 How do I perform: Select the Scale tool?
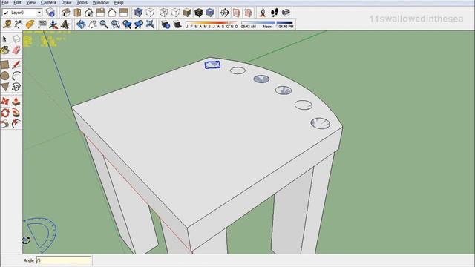pos(4,124)
